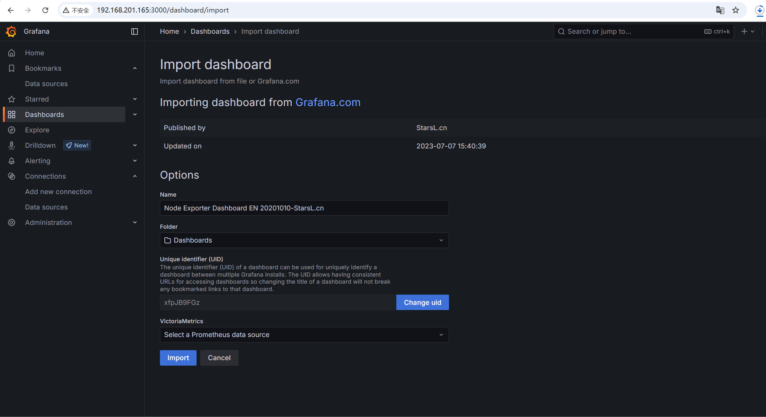
Task: Click the Change uid button
Action: pyautogui.click(x=422, y=303)
